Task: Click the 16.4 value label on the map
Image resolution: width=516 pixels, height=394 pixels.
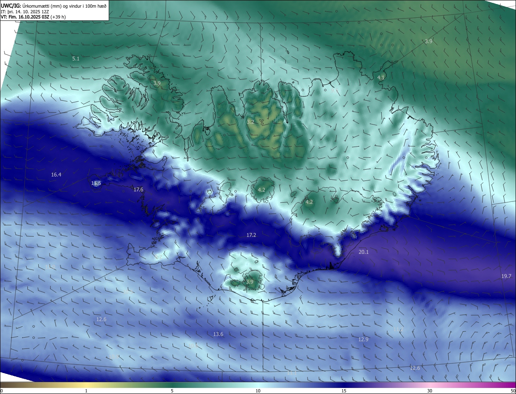Action: [x=56, y=175]
